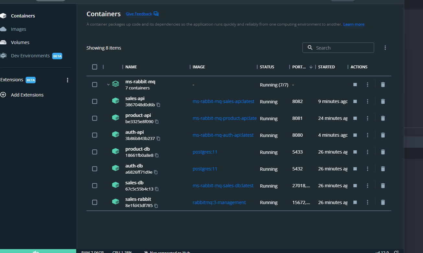Copy auth-api container ID 3b86b843b237
The width and height of the screenshot is (423, 253).
pyautogui.click(x=159, y=139)
